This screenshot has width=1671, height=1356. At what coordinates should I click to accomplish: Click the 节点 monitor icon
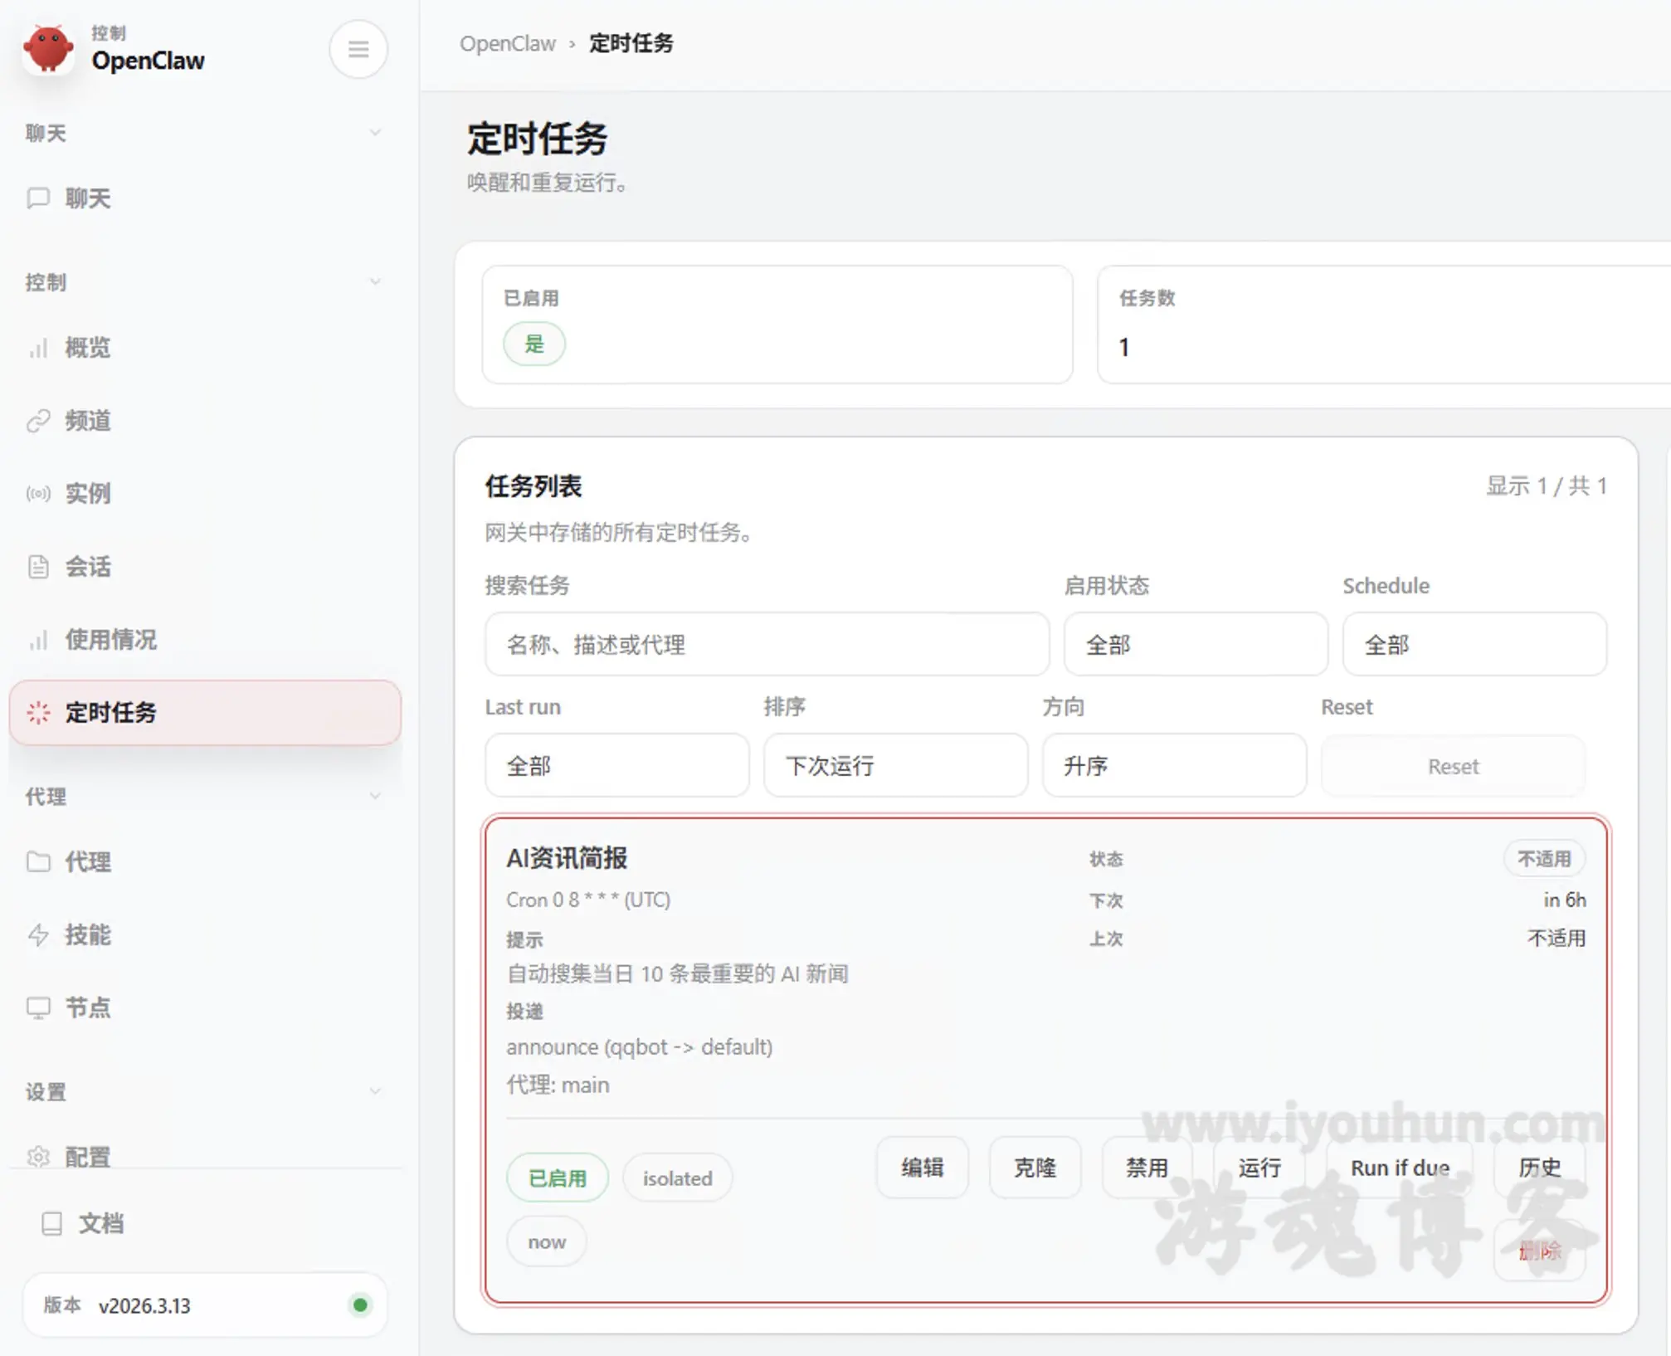point(38,1007)
